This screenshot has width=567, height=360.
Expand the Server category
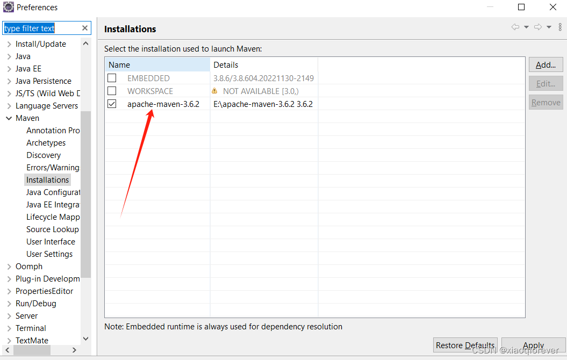(x=9, y=315)
